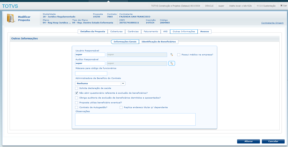Click the Alterar button
Viewport: 288px width, 147px height.
(x=248, y=141)
